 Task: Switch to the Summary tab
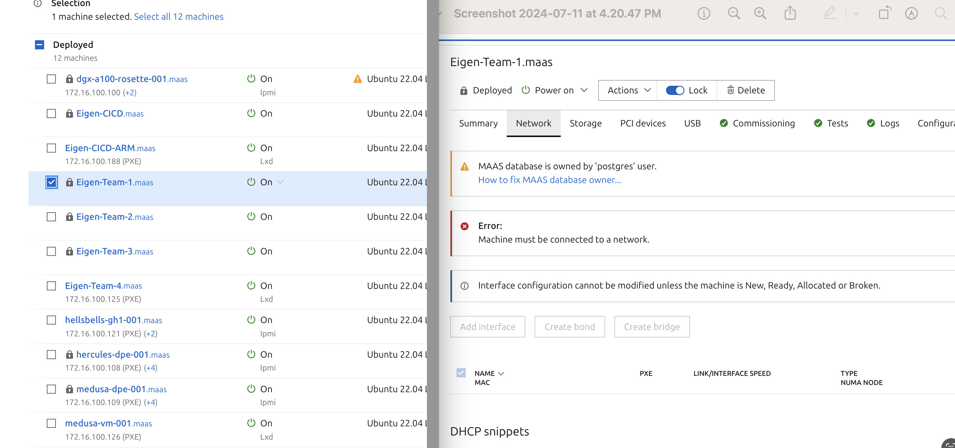[x=478, y=123]
